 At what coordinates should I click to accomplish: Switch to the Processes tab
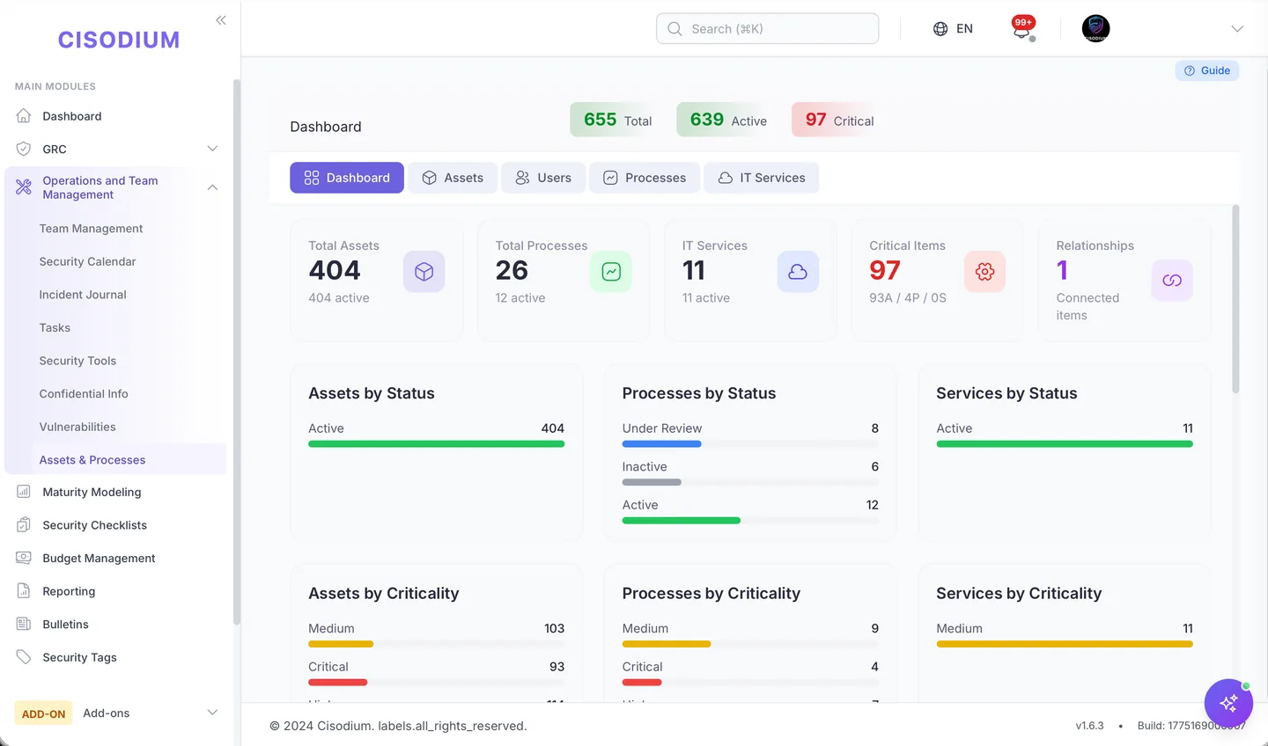click(645, 178)
